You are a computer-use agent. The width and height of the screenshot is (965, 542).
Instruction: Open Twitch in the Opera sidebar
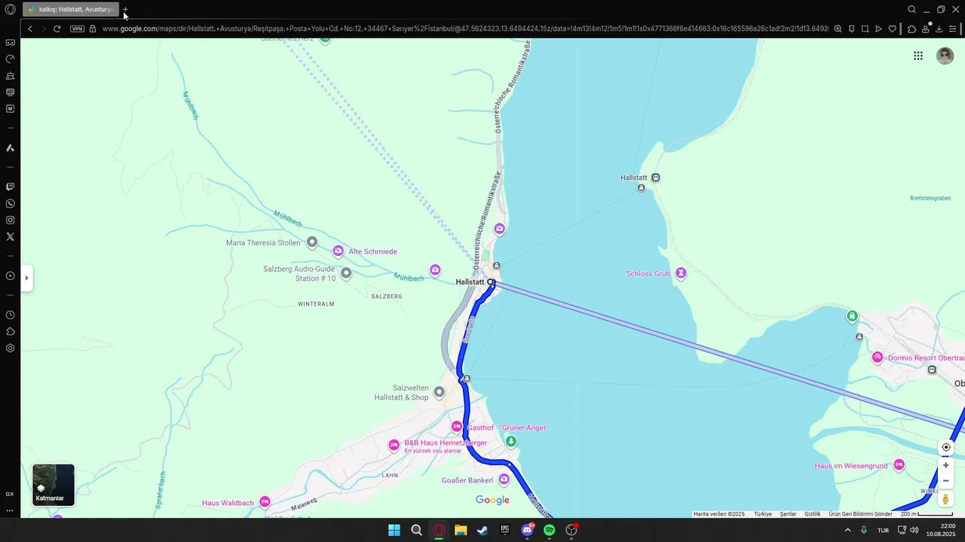click(x=10, y=187)
